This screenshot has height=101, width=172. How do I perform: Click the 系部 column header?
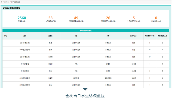(108, 36)
